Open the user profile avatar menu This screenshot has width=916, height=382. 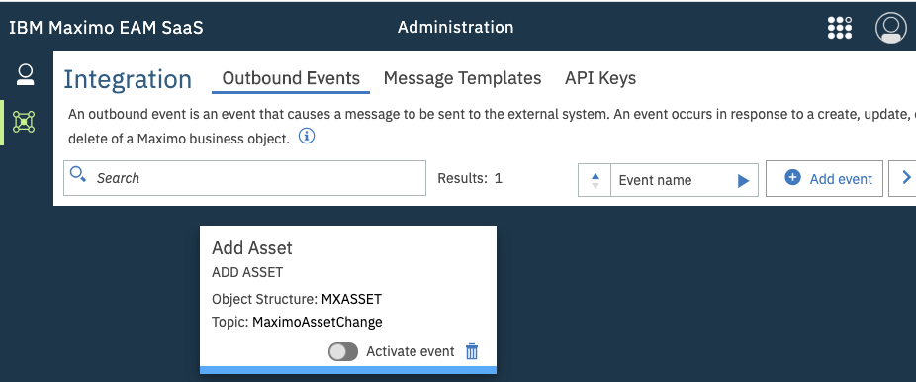tap(891, 28)
